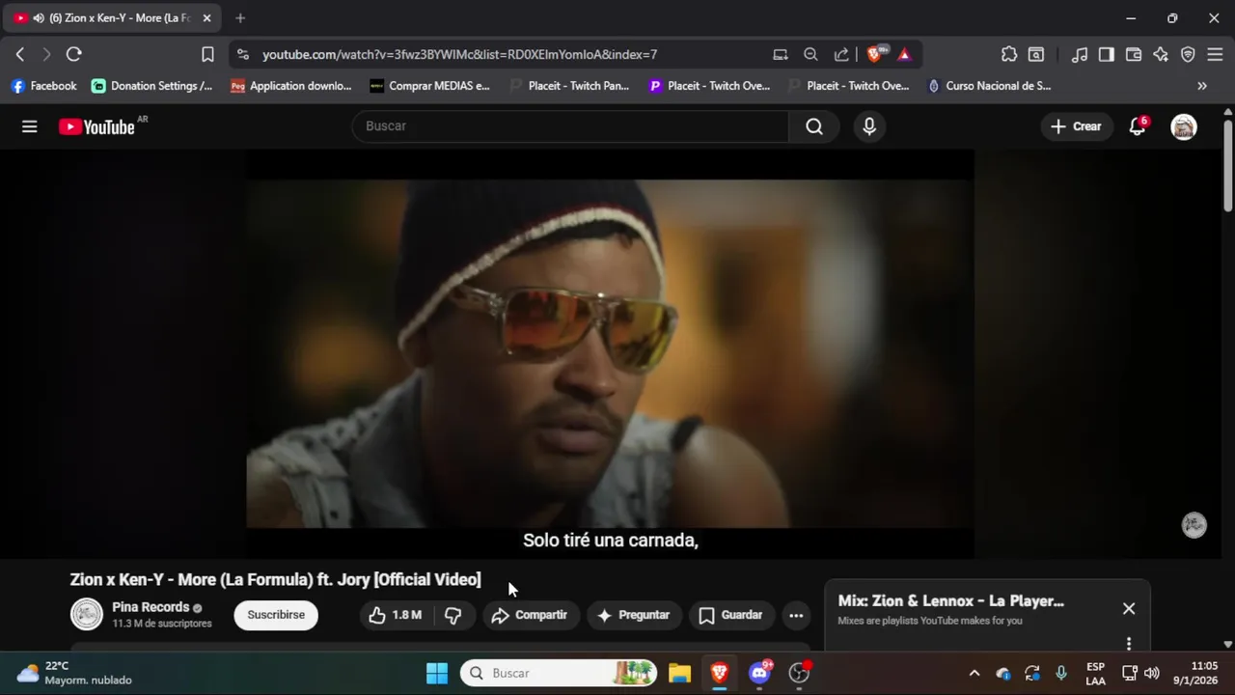
Task: Open the YouTube guide hamburger menu
Action: coord(30,126)
